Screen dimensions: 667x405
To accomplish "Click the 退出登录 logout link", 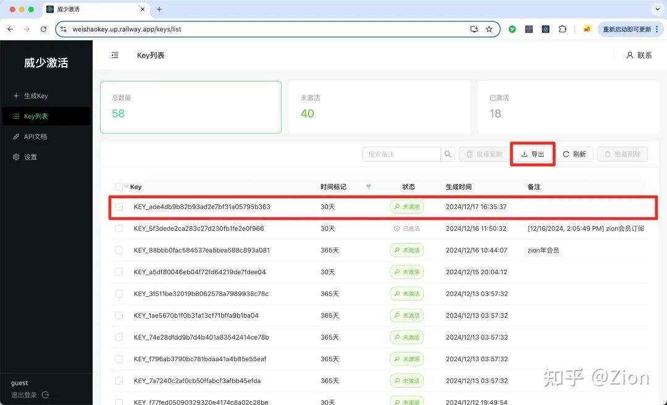I will [x=30, y=395].
